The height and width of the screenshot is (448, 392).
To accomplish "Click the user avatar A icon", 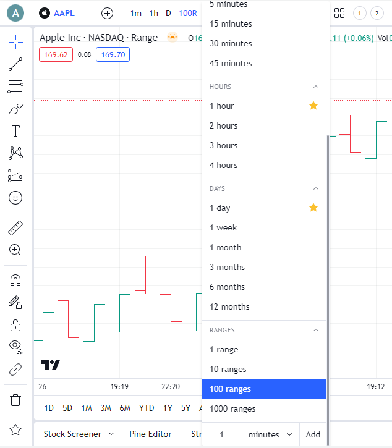I will (15, 13).
